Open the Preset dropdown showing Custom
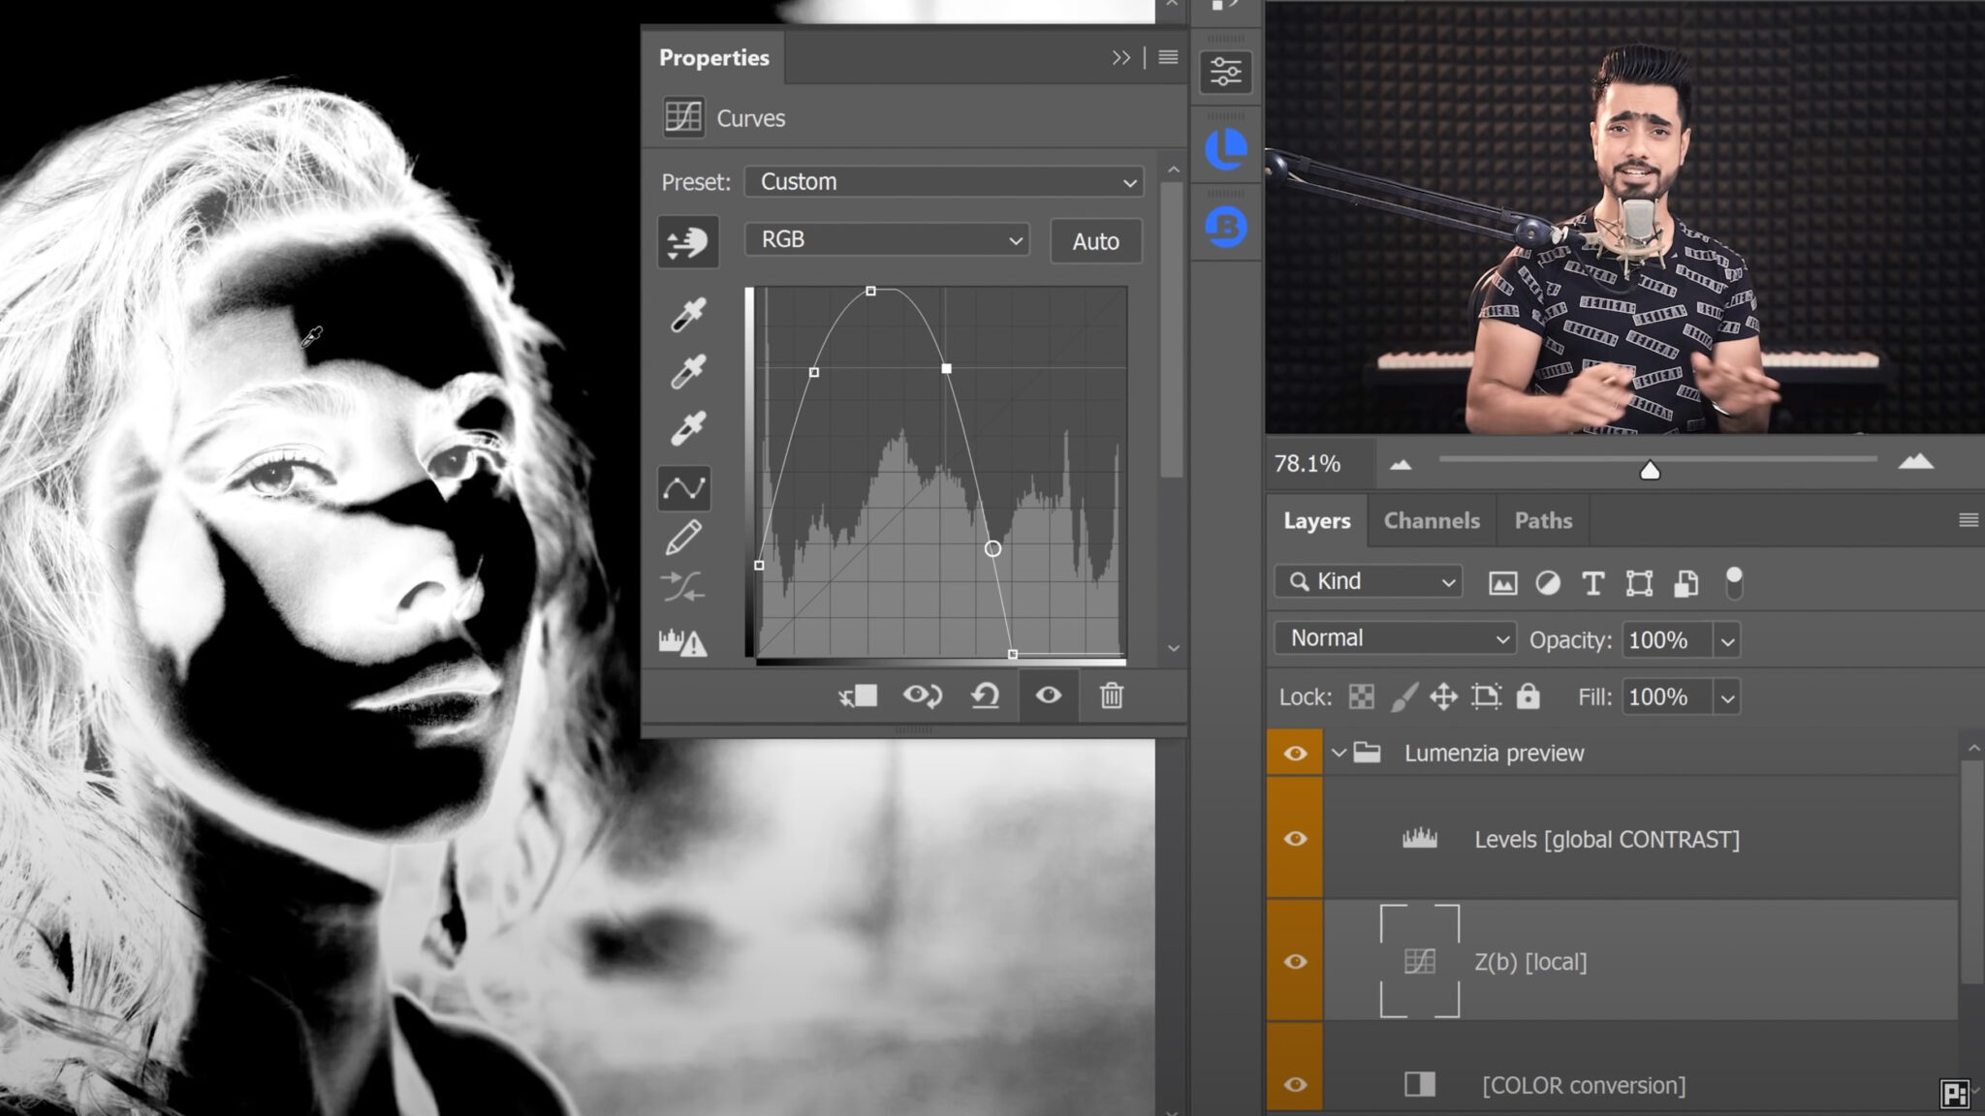The height and width of the screenshot is (1116, 1985). pyautogui.click(x=943, y=181)
